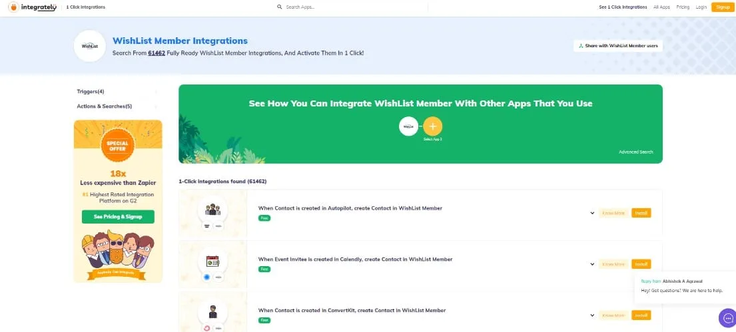Click "When Contact is created in ConvertKit" title
The width and height of the screenshot is (736, 332).
click(x=352, y=311)
